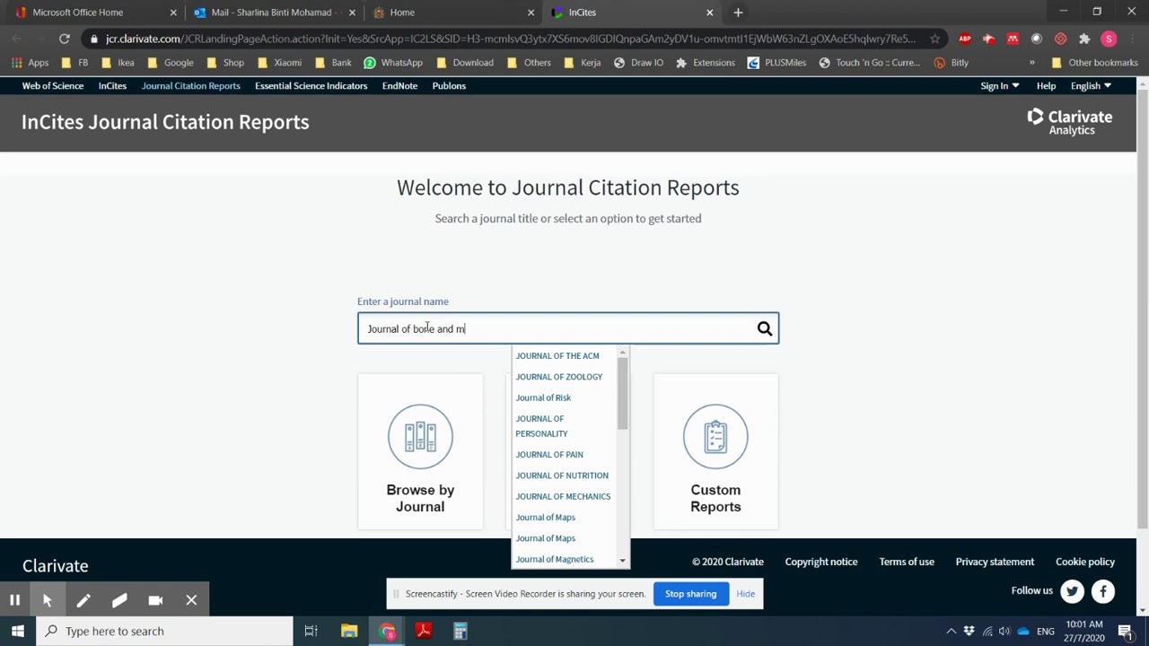Open the Help link

[x=1046, y=86]
